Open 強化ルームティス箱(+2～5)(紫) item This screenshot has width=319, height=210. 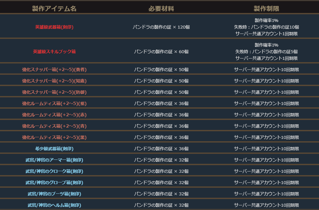[x=54, y=103]
